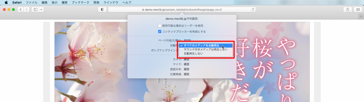364x102 pixels.
Task: Choose サウンド付きメディアは再生しない option
Action: (x=206, y=49)
